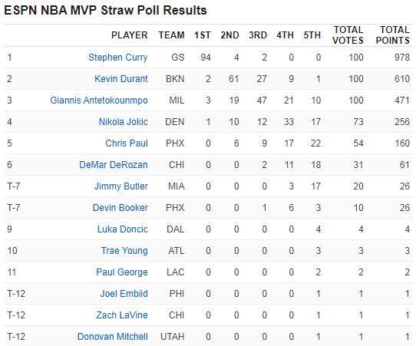Click the TOTAL POINTS column header
The height and width of the screenshot is (346, 416).
393,35
